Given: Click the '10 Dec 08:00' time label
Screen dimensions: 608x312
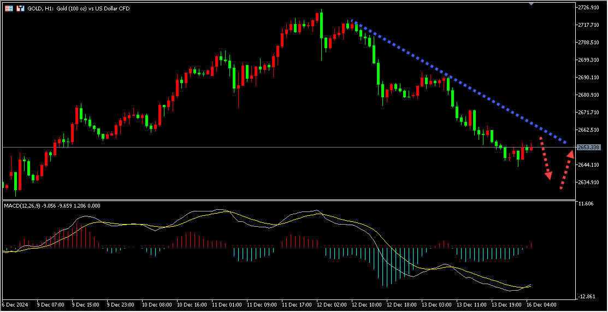Looking at the screenshot, I should click(x=157, y=304).
